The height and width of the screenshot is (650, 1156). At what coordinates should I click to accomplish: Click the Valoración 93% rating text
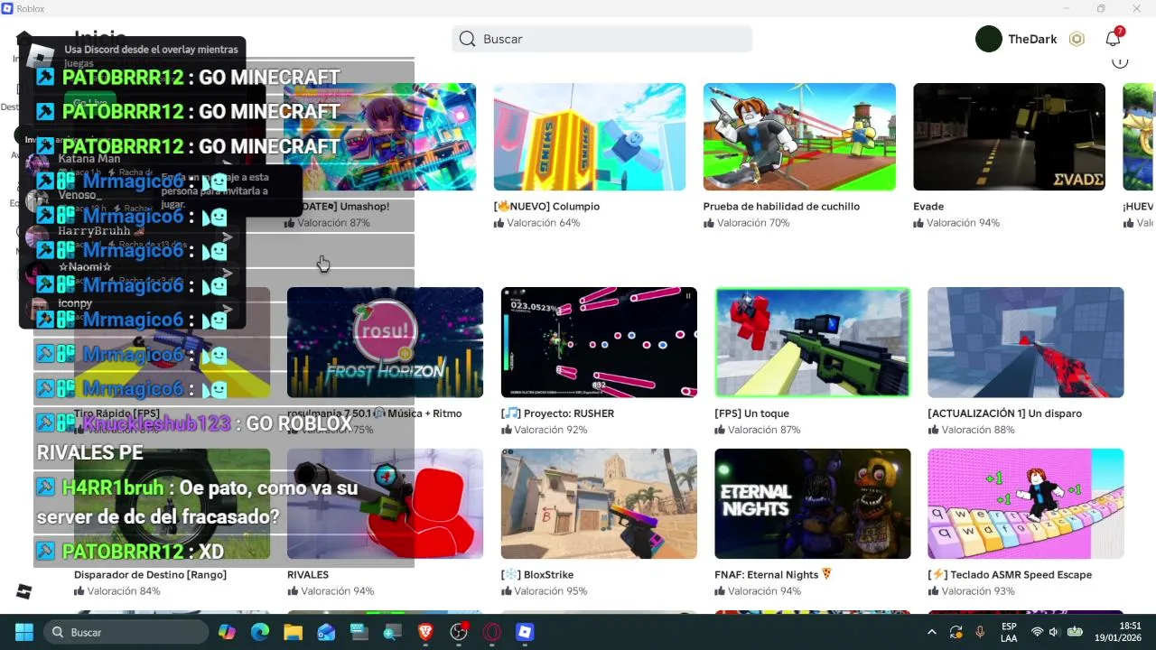[x=978, y=591]
